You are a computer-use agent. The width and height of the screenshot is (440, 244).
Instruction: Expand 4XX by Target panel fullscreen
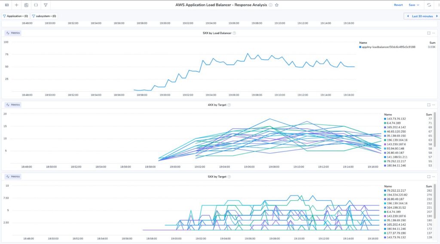(429, 105)
